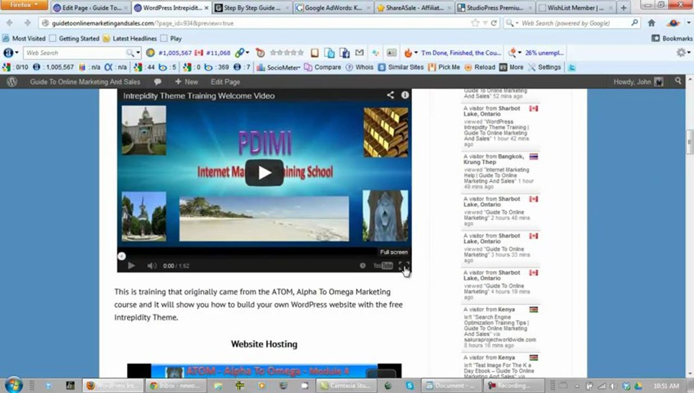Open the toolbar settings gear dropdown

(683, 52)
